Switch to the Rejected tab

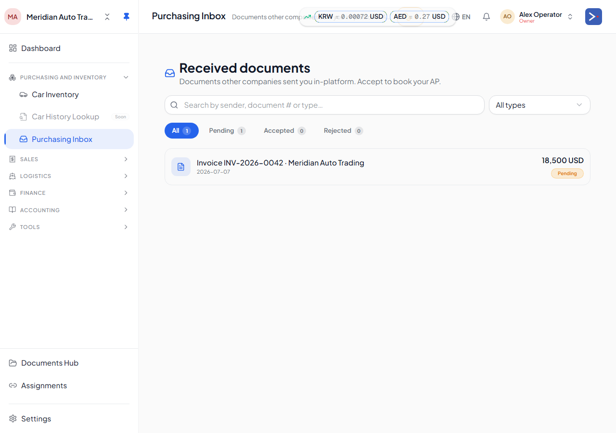click(343, 130)
